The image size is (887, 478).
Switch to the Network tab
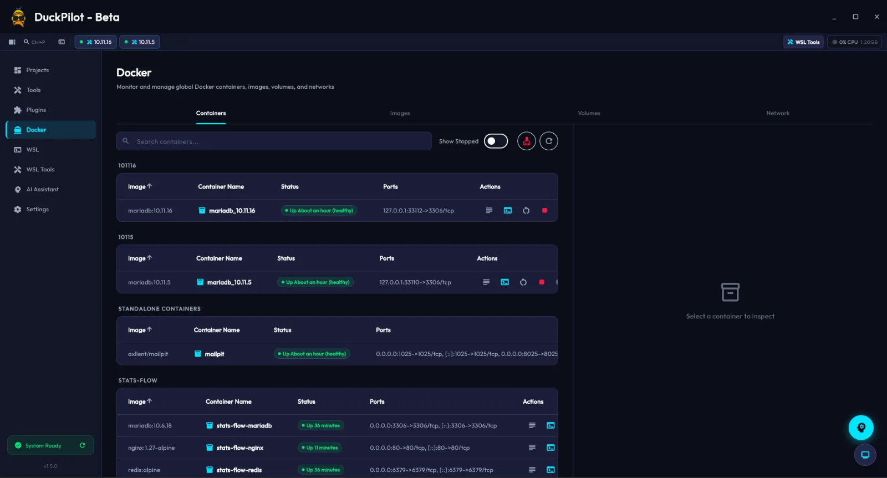point(778,113)
